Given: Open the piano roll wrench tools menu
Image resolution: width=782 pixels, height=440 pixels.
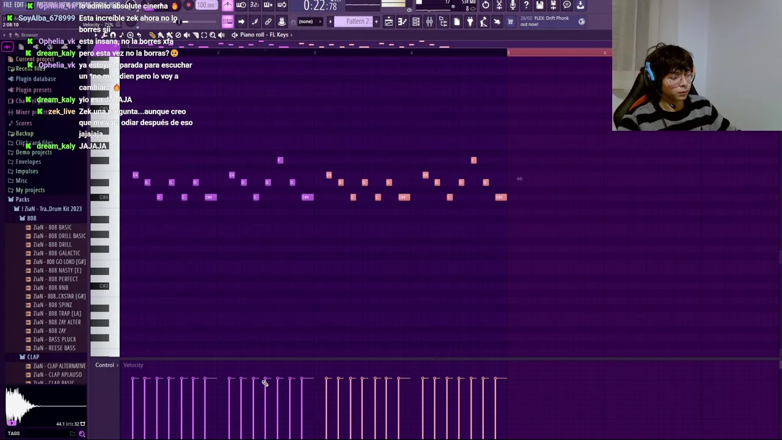Looking at the screenshot, I should point(104,35).
